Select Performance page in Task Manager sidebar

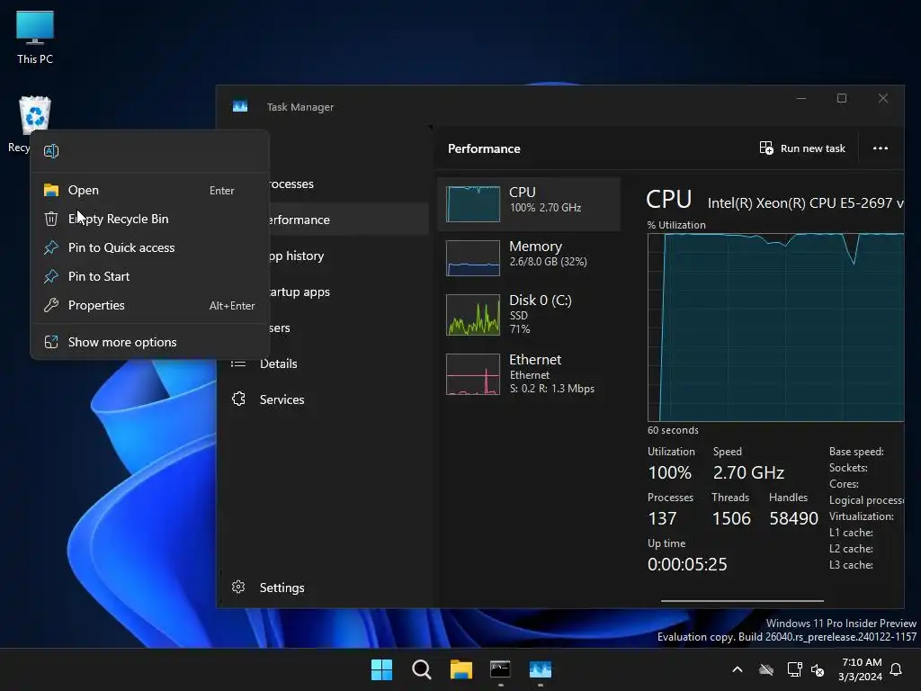[349, 220]
